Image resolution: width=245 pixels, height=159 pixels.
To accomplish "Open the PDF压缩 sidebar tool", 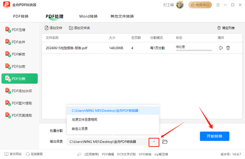I will (16, 30).
